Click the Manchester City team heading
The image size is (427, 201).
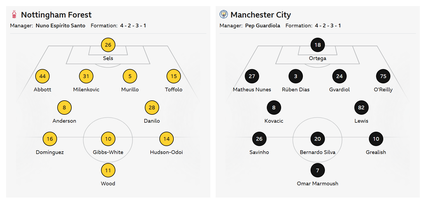coord(260,15)
